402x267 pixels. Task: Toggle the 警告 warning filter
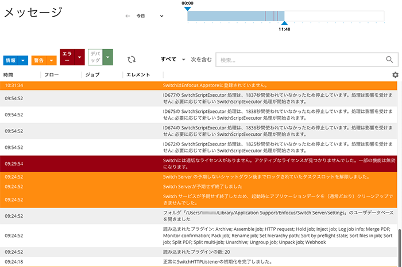pos(39,60)
